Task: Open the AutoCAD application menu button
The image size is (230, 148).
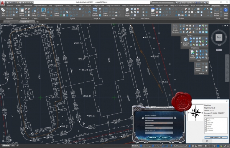Action: click(x=3, y=3)
